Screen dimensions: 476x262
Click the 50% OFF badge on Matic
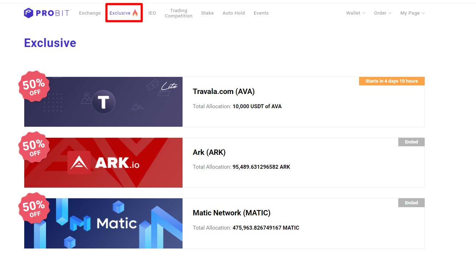34,208
